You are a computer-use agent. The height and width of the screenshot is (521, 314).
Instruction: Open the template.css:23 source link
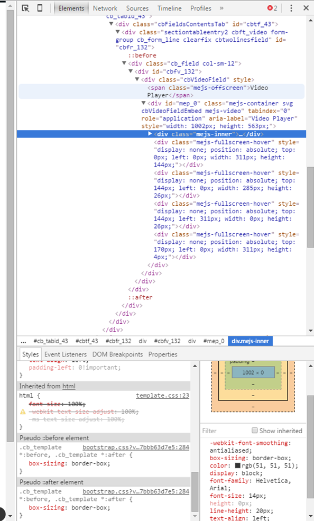(x=162, y=396)
